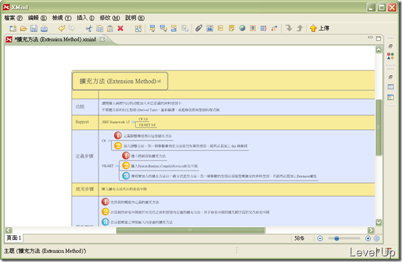The height and width of the screenshot is (262, 402).
Task: Copy the topic with the copy icon
Action: click(99, 28)
